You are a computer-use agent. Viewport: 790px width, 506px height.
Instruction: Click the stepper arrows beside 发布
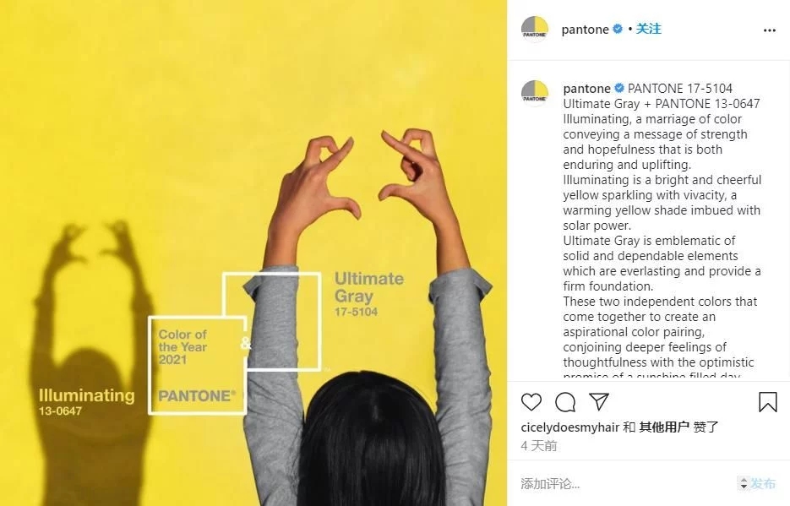click(x=744, y=484)
